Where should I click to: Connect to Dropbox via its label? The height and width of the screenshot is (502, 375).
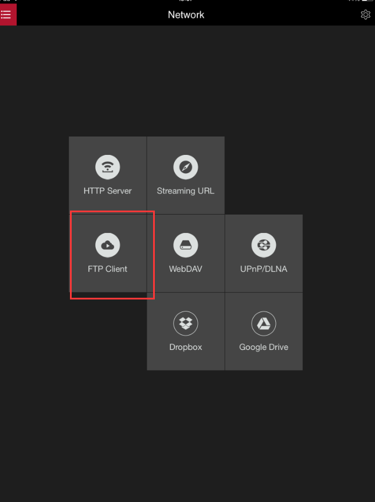click(x=186, y=347)
